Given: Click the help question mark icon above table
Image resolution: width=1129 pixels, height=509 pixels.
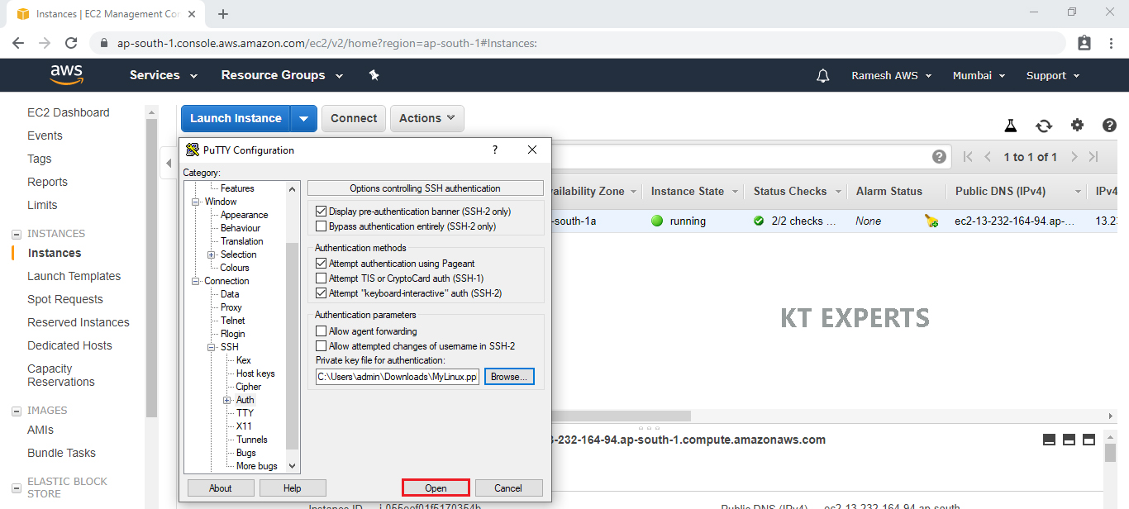Looking at the screenshot, I should click(1109, 126).
